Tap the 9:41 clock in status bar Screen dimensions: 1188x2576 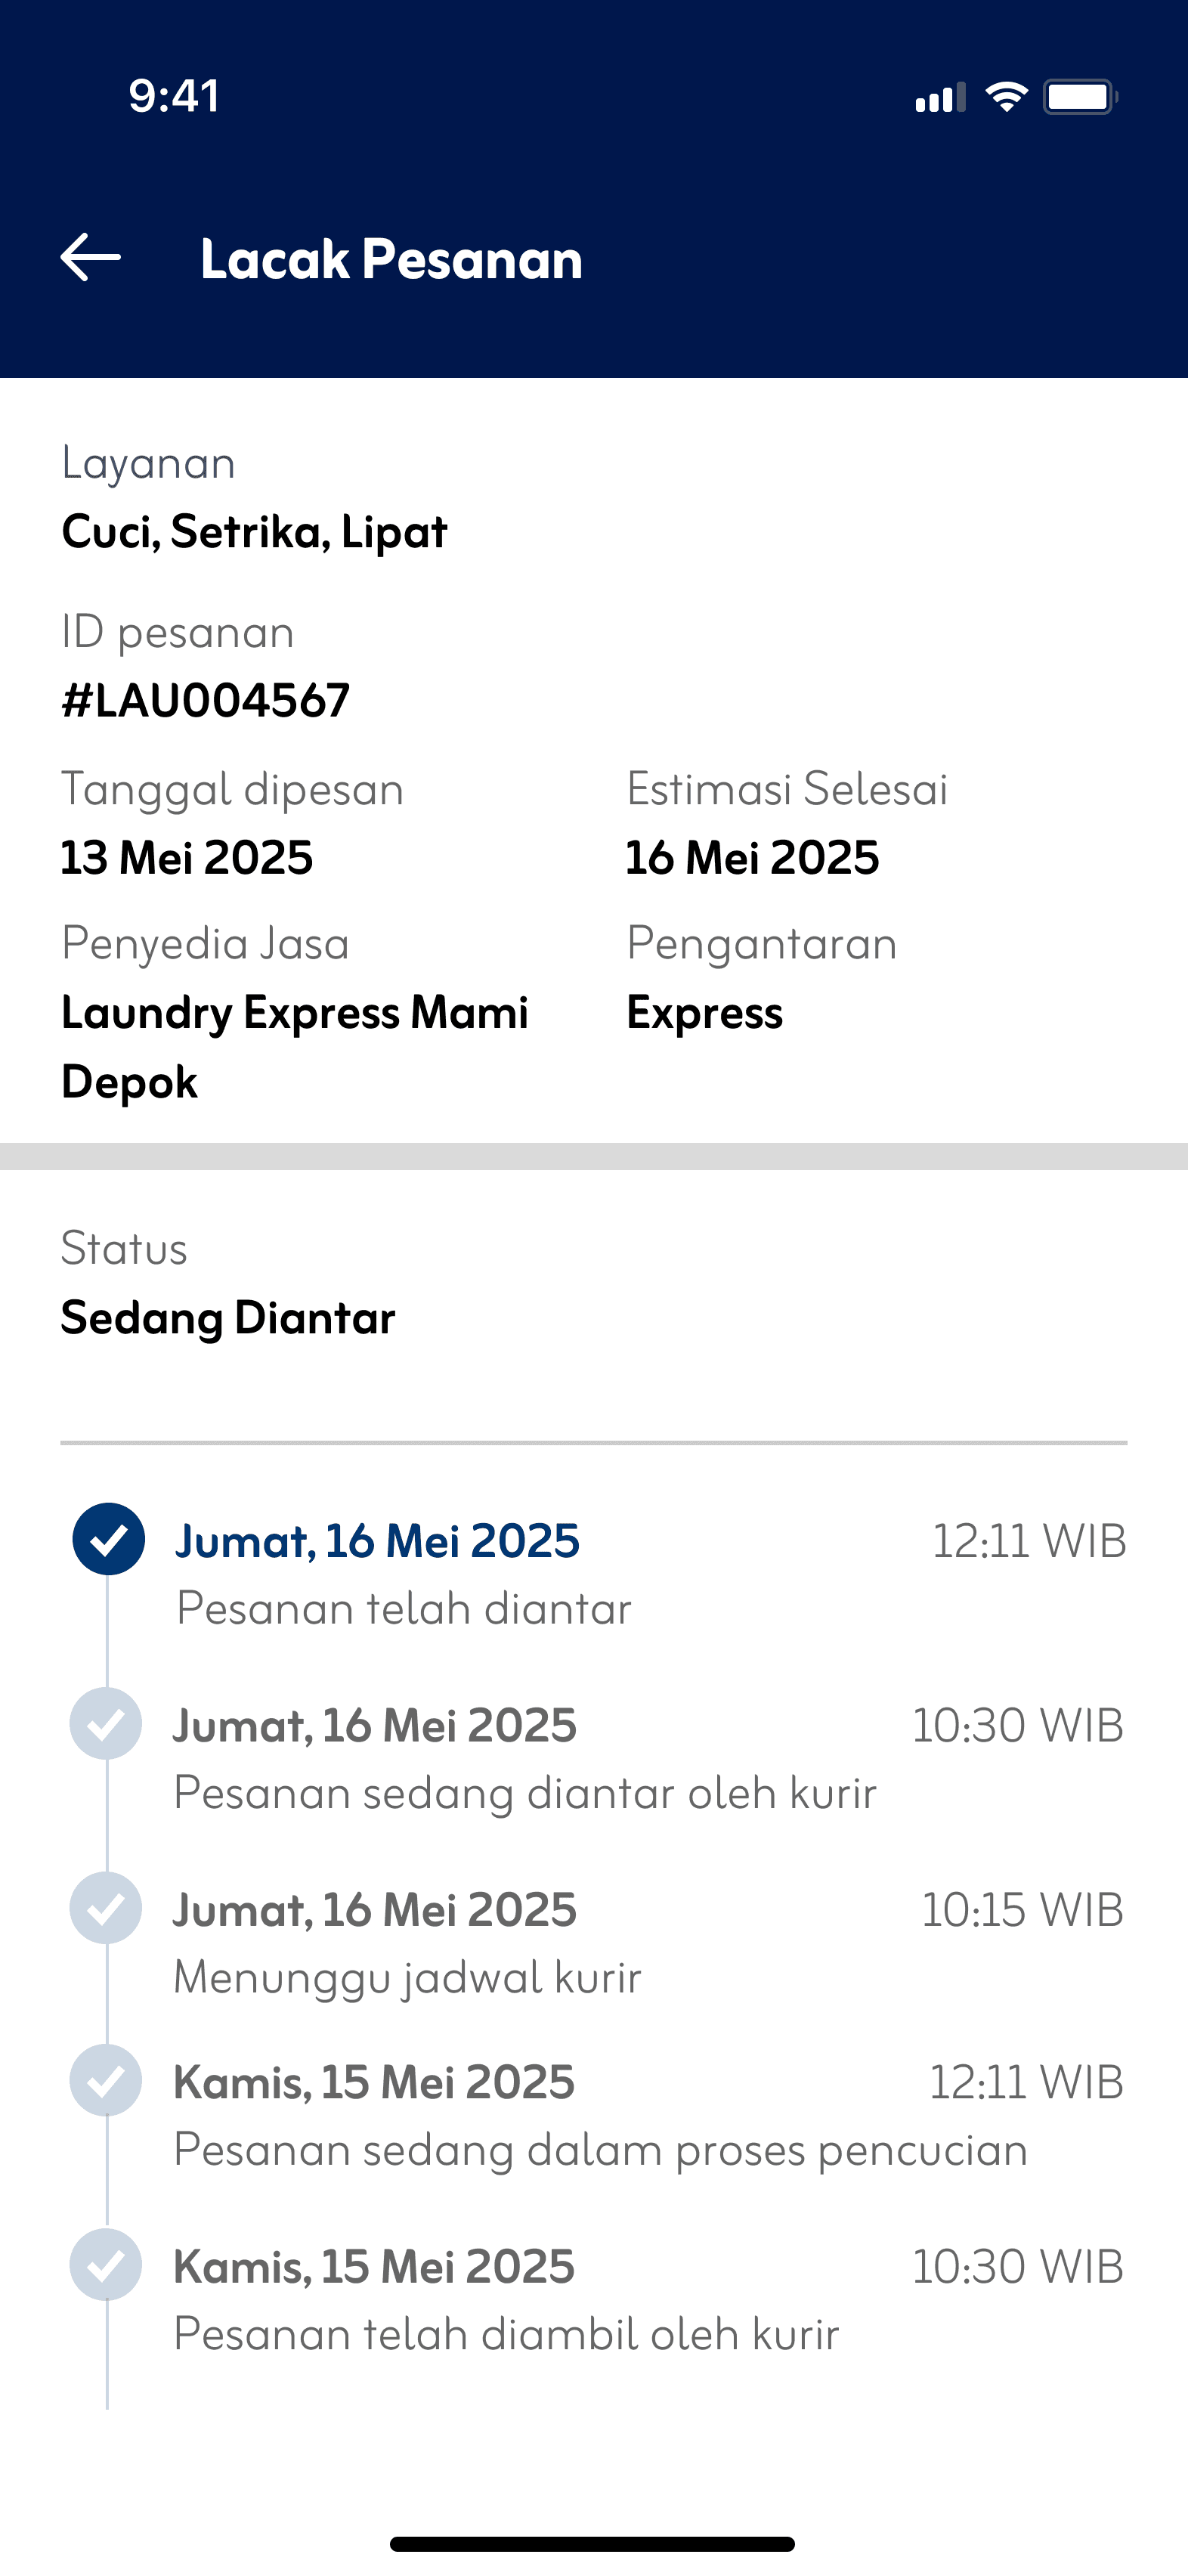click(x=174, y=96)
